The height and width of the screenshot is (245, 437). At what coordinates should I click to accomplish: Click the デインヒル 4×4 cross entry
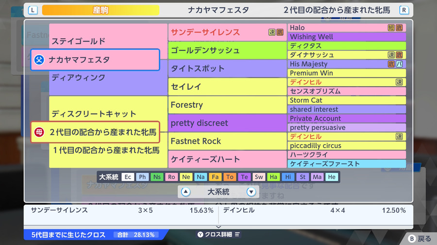(314, 210)
